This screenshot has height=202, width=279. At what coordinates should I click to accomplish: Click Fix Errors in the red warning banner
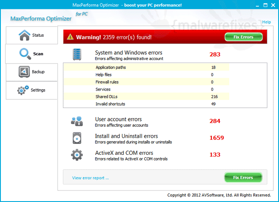point(243,37)
